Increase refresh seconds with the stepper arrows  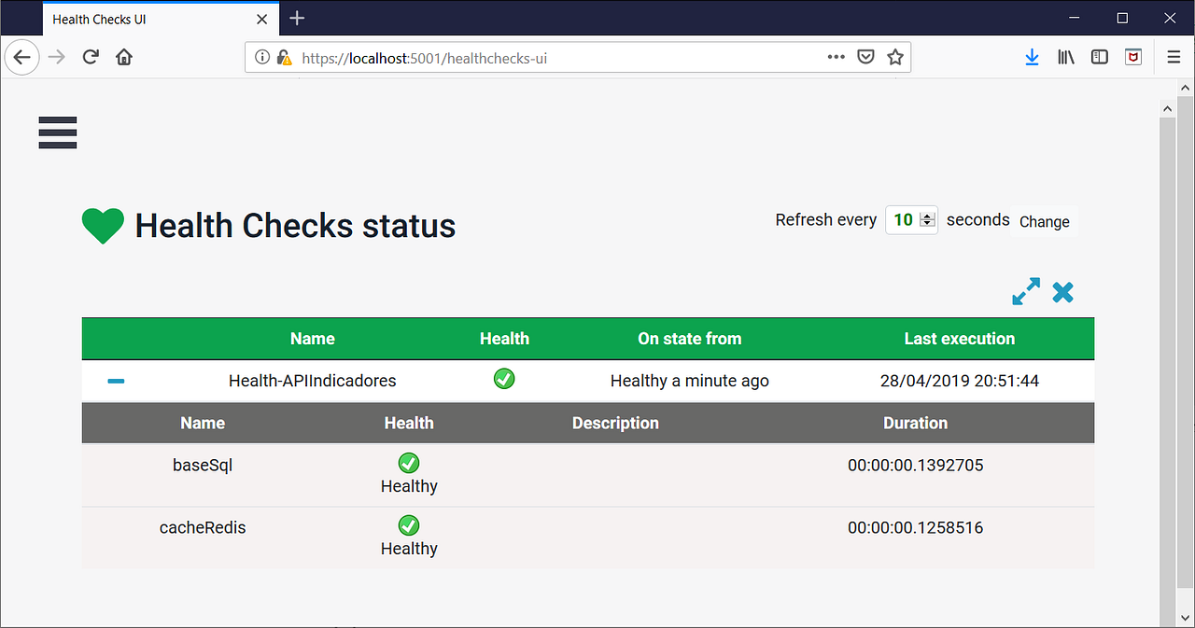(x=926, y=218)
